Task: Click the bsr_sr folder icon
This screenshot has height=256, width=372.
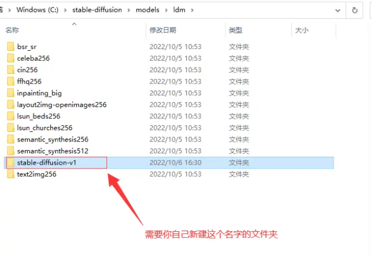Action: pyautogui.click(x=11, y=46)
